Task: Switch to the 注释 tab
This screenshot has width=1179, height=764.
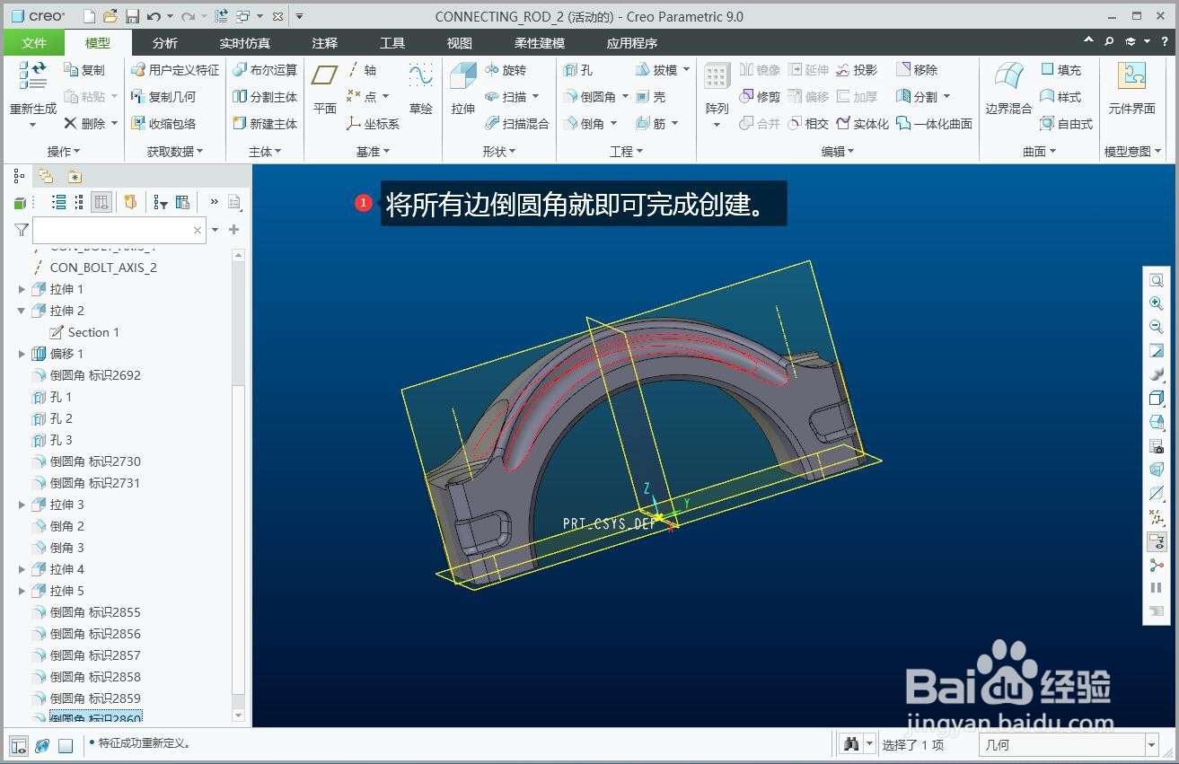Action: [325, 43]
